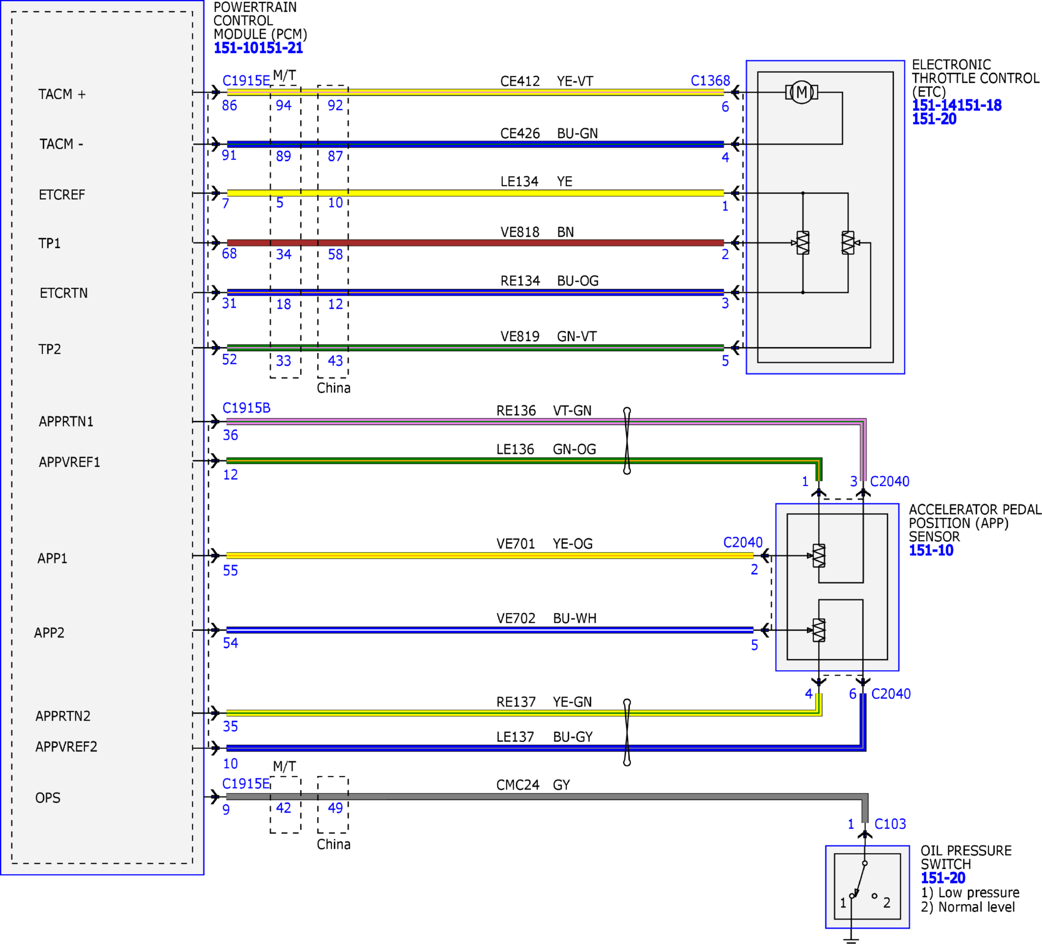The height and width of the screenshot is (947, 1042).
Task: Click the APP1 potentiometer symbol in the APP sensor
Action: point(818,556)
